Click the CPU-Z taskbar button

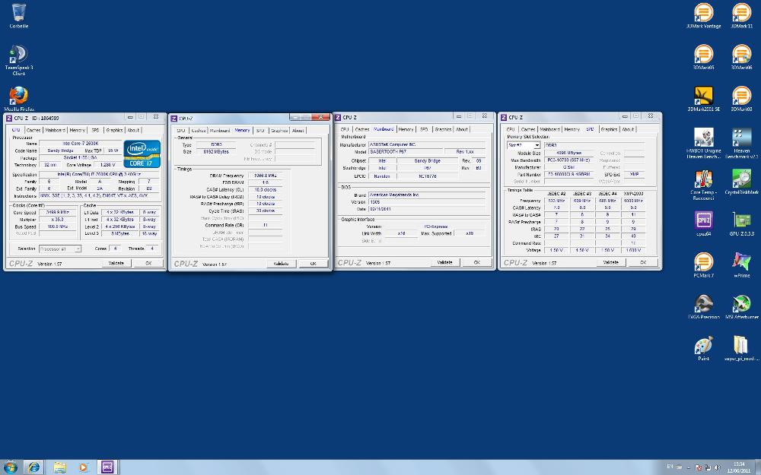point(108,467)
